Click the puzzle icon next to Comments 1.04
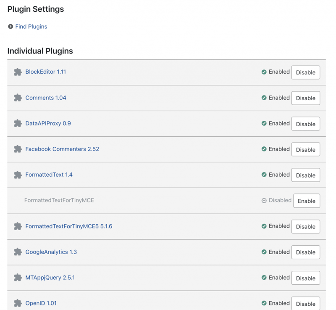 pyautogui.click(x=18, y=98)
